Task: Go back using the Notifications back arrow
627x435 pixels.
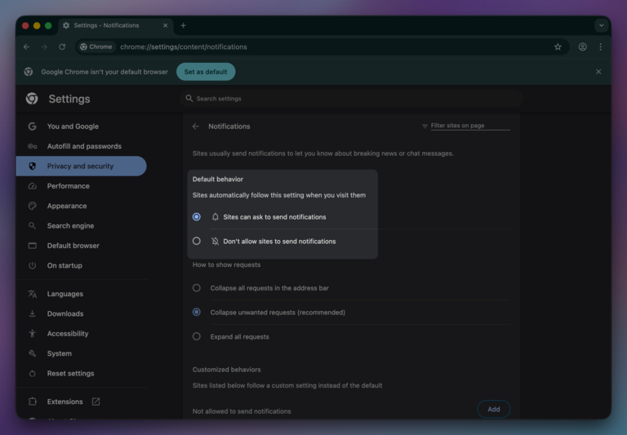Action: click(196, 127)
